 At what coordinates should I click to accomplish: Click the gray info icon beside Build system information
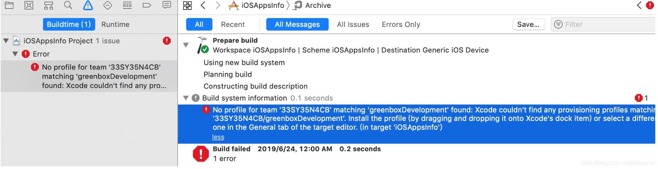click(x=195, y=98)
